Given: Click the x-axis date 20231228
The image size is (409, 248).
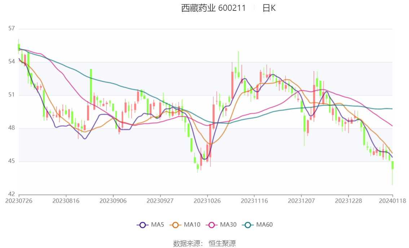Looking at the screenshot, I should (x=348, y=201).
